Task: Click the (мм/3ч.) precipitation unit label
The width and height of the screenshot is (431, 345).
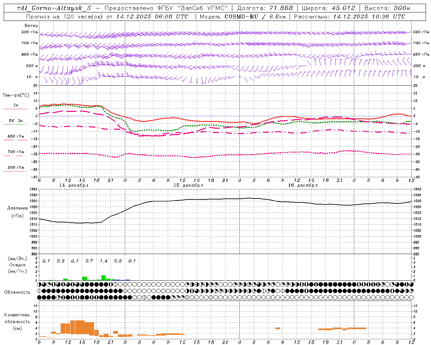Action: tap(18, 258)
